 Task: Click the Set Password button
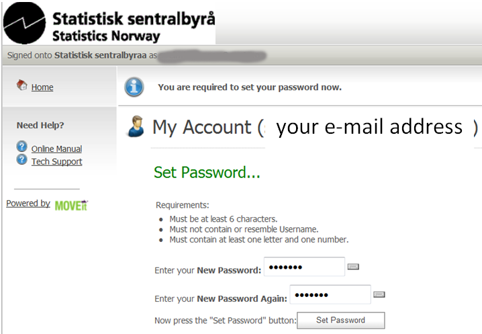click(340, 321)
